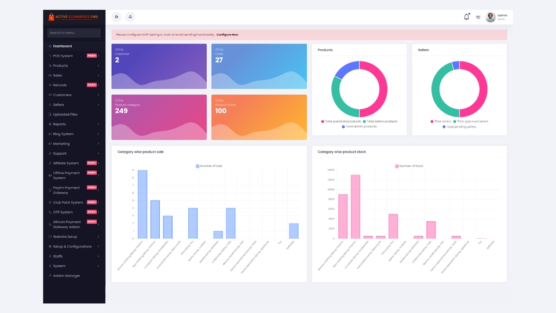Click the Total Product category card
This screenshot has width=556, height=313.
point(159,117)
